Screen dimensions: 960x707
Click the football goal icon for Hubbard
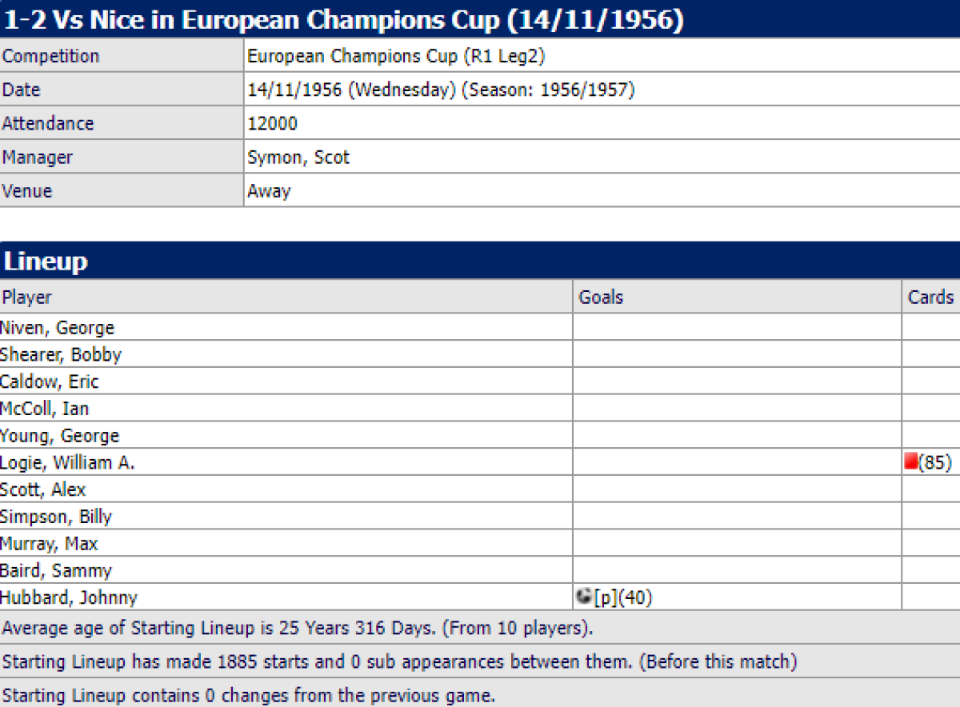click(584, 597)
